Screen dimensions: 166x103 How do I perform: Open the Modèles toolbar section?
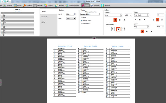coord(8,6)
